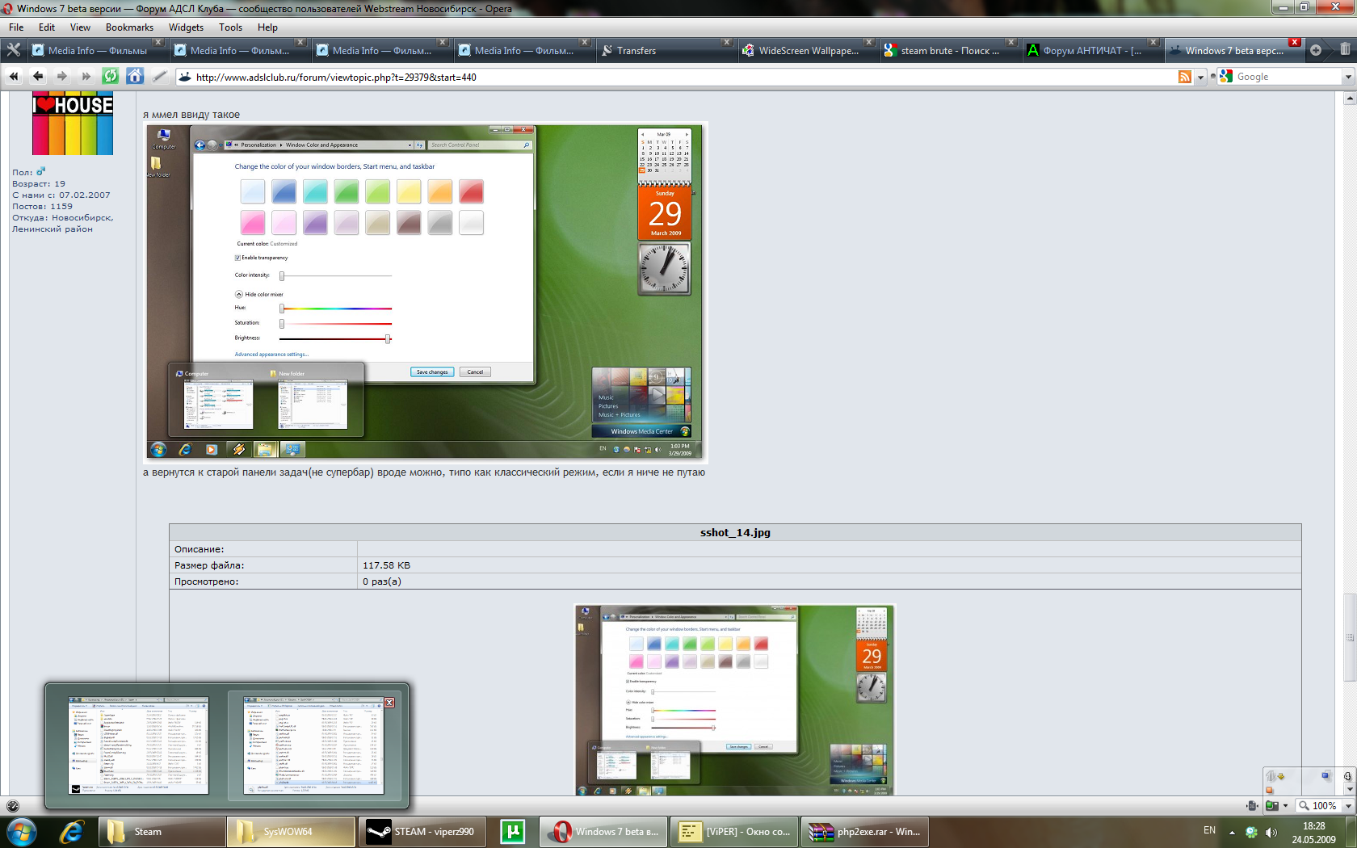Toggle fit to width in status bar
The width and height of the screenshot is (1357, 848).
[1252, 806]
